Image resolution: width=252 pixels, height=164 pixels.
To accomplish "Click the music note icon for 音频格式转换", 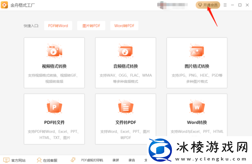I will coord(126,51).
